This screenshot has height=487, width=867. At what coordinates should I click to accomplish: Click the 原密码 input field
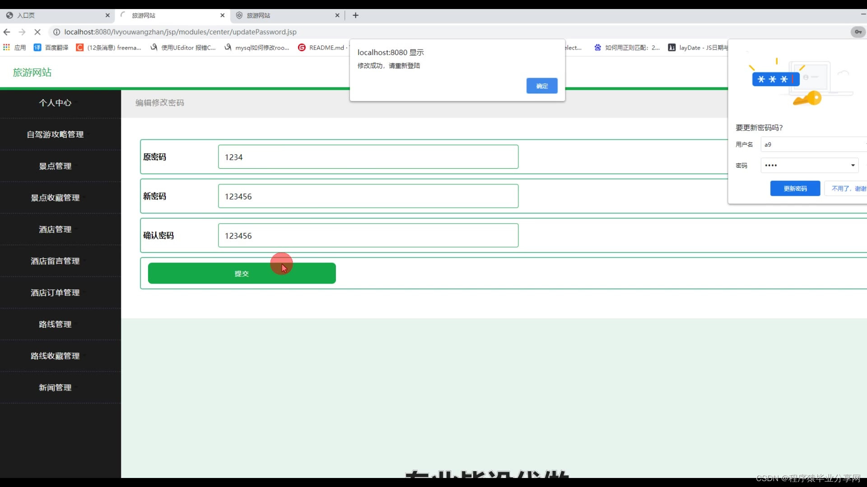[x=368, y=157]
